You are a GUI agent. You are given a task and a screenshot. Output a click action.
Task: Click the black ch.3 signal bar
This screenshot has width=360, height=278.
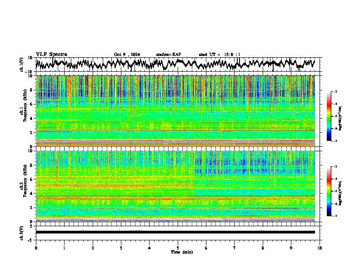point(175,232)
